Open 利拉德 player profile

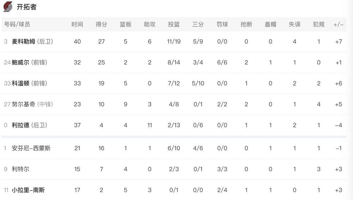coord(20,125)
